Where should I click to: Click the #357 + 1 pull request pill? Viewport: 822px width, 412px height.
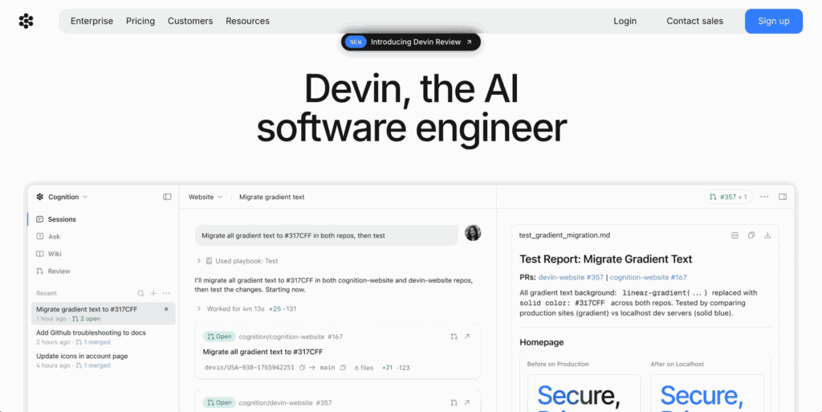tap(728, 197)
